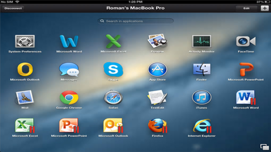Click the "Roman's MacBook Pro" title
271x152 pixels.
(x=135, y=8)
